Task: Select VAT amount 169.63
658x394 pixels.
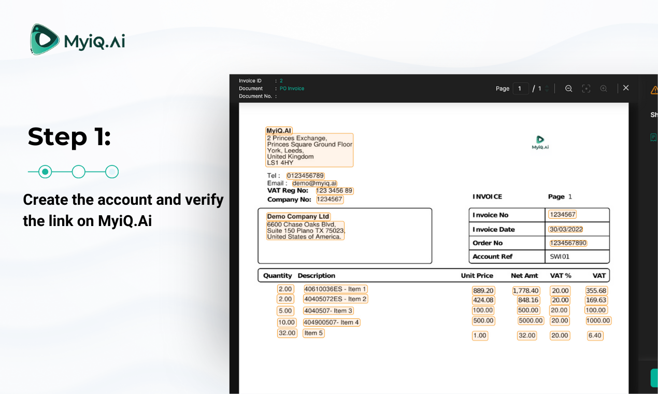Action: tap(596, 300)
